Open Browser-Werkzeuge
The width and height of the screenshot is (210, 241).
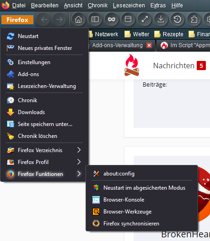142,212
